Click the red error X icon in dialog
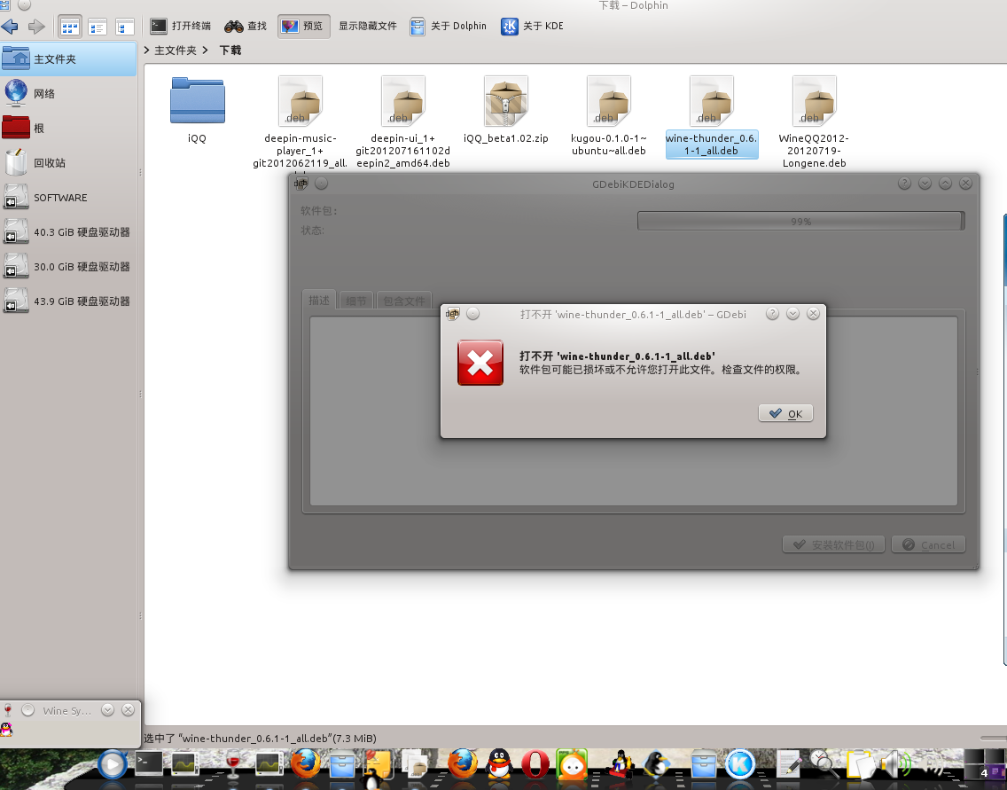The width and height of the screenshot is (1007, 790). 480,363
